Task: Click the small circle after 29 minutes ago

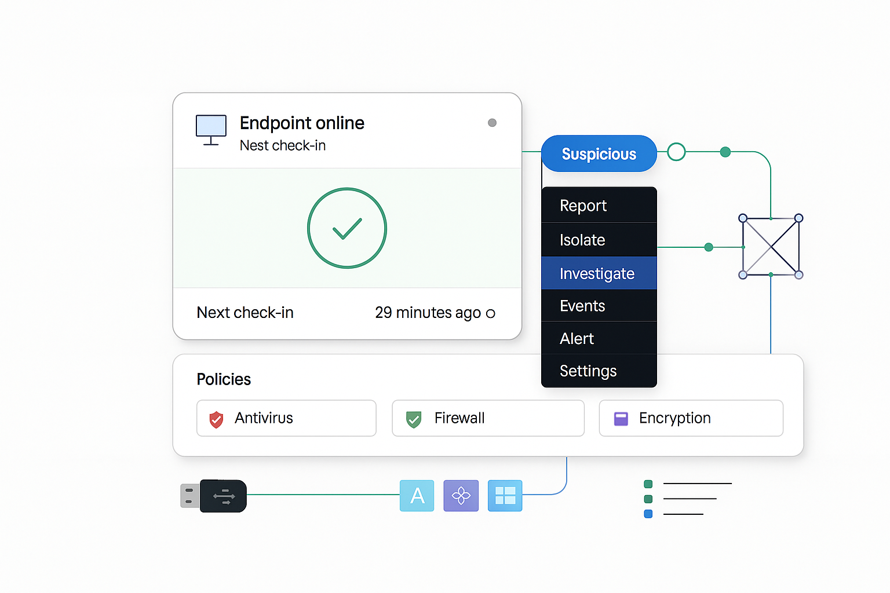Action: [x=490, y=313]
